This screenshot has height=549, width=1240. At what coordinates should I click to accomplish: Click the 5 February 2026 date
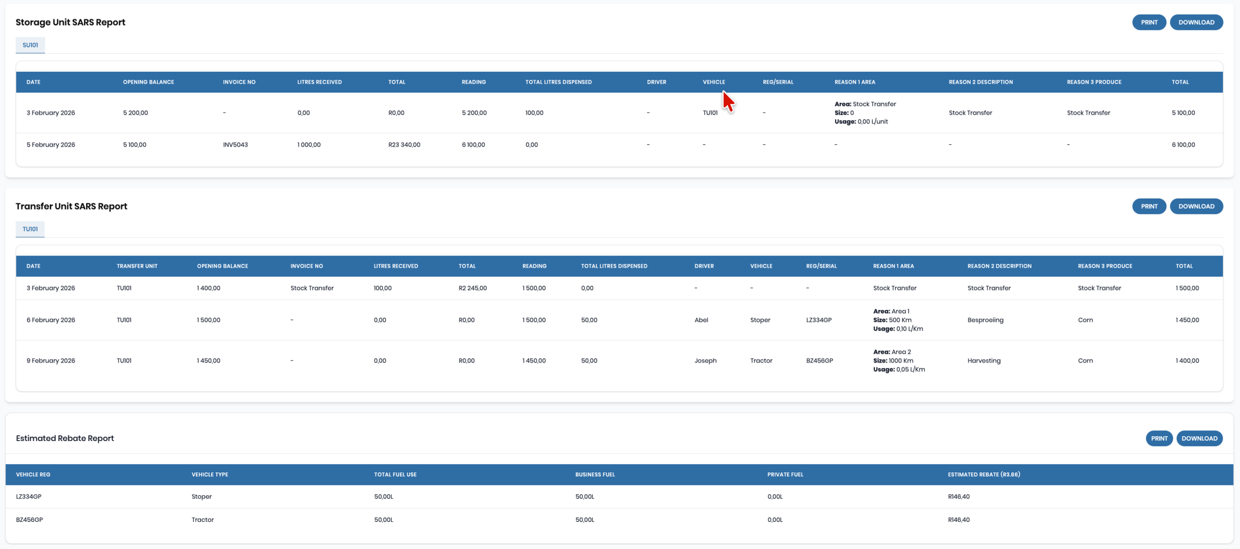point(51,145)
